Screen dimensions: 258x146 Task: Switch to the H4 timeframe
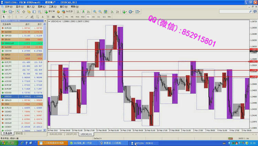93,17
